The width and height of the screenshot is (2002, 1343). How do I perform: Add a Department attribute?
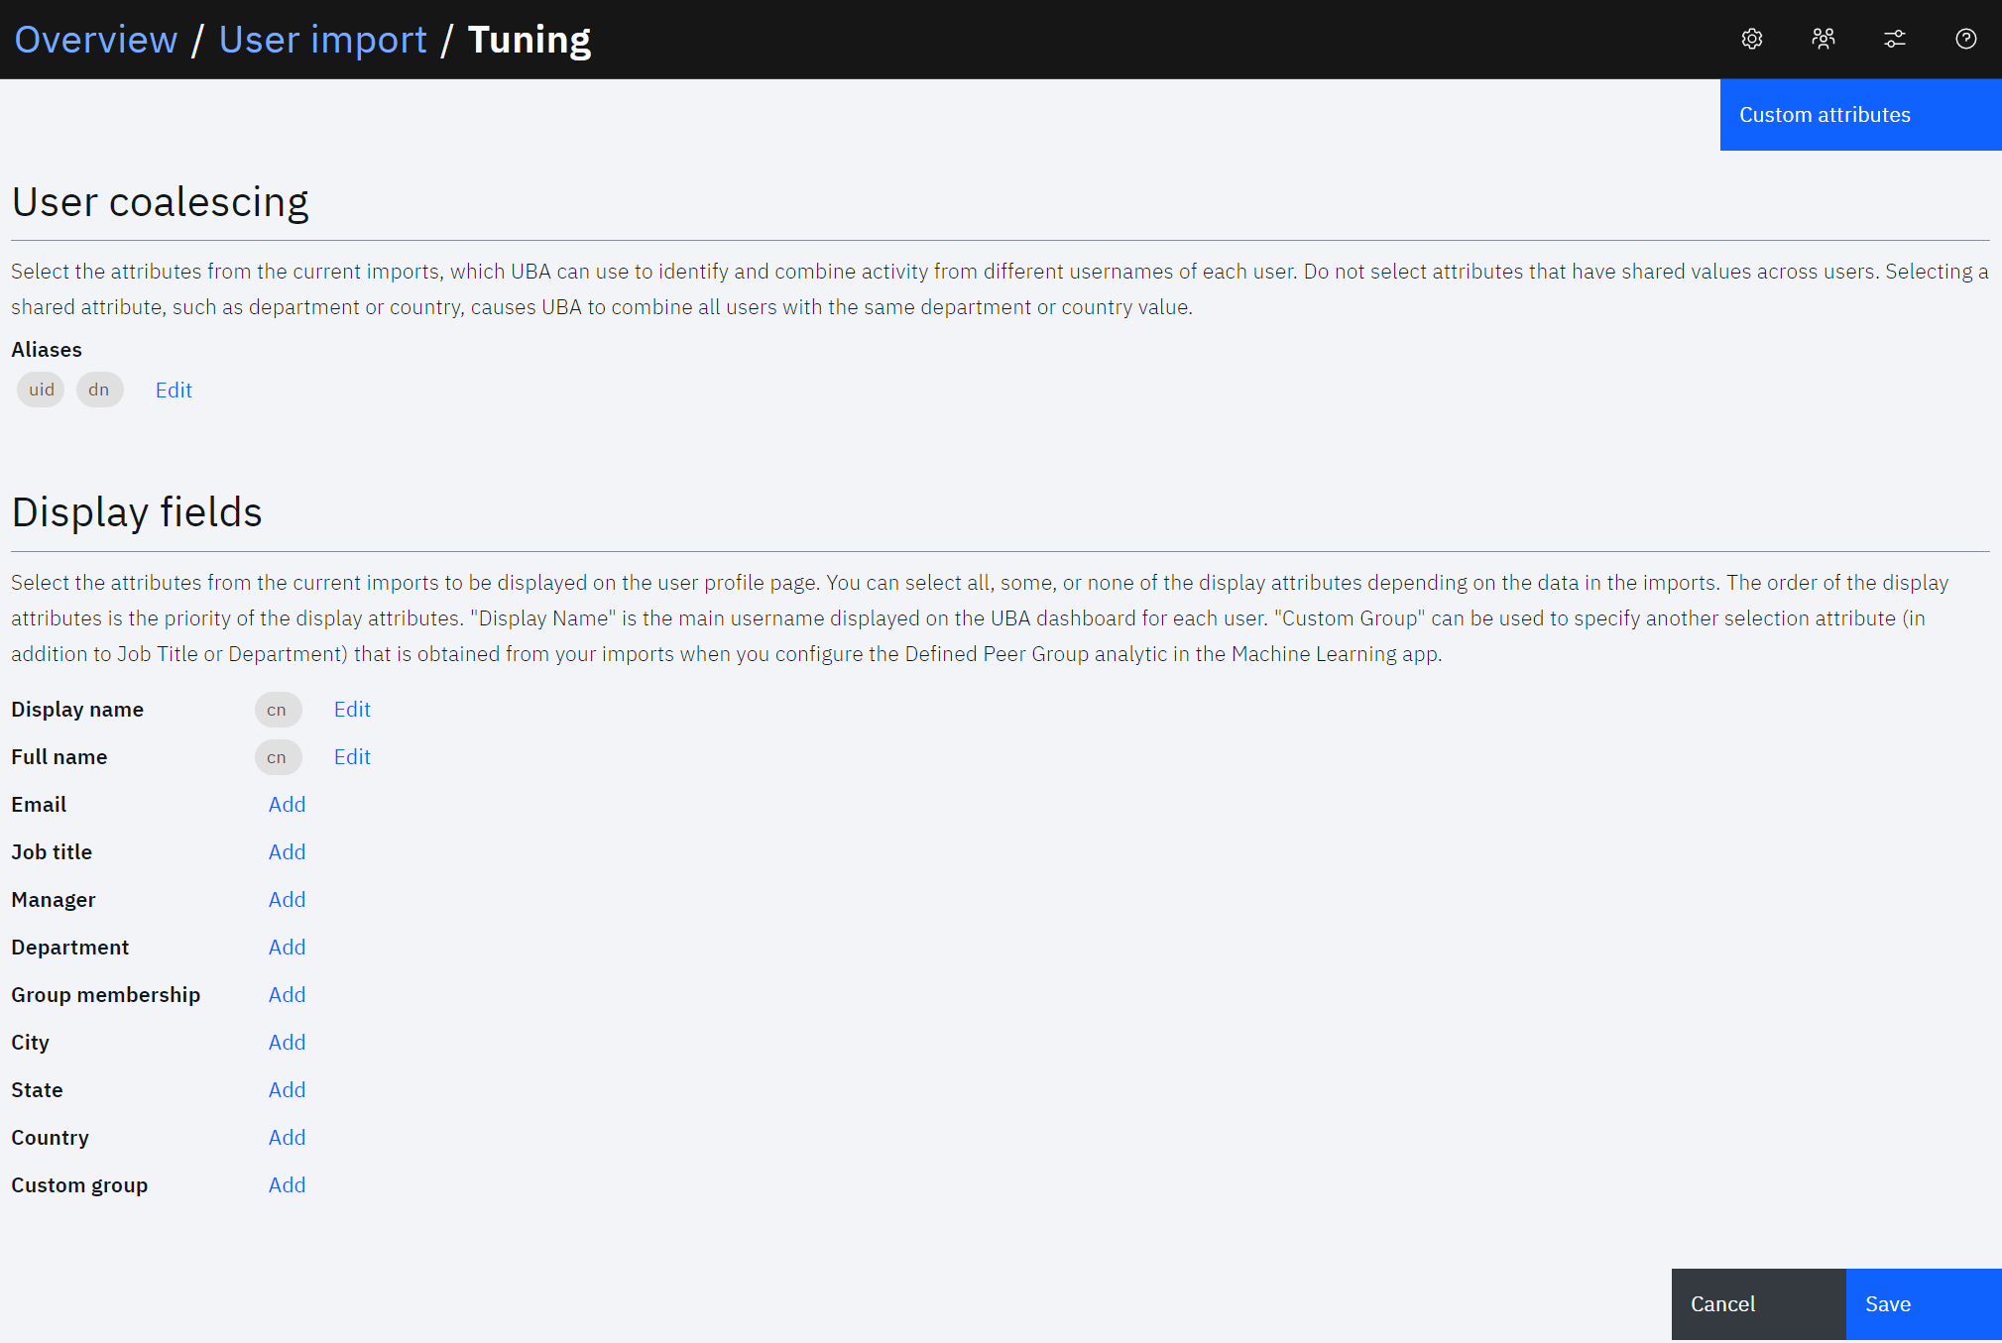(287, 948)
